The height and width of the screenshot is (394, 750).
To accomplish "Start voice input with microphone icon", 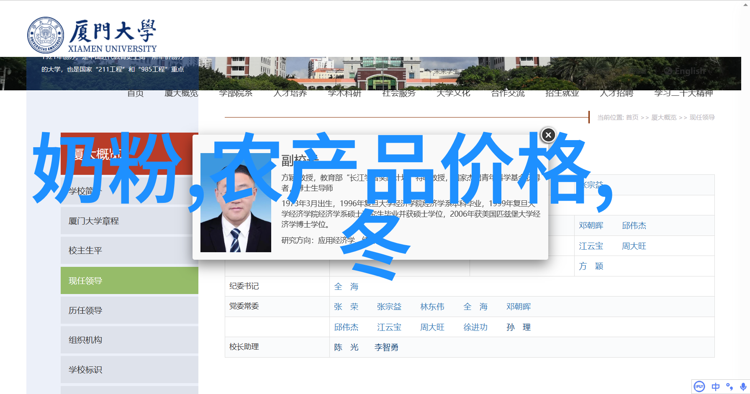I will (x=743, y=387).
